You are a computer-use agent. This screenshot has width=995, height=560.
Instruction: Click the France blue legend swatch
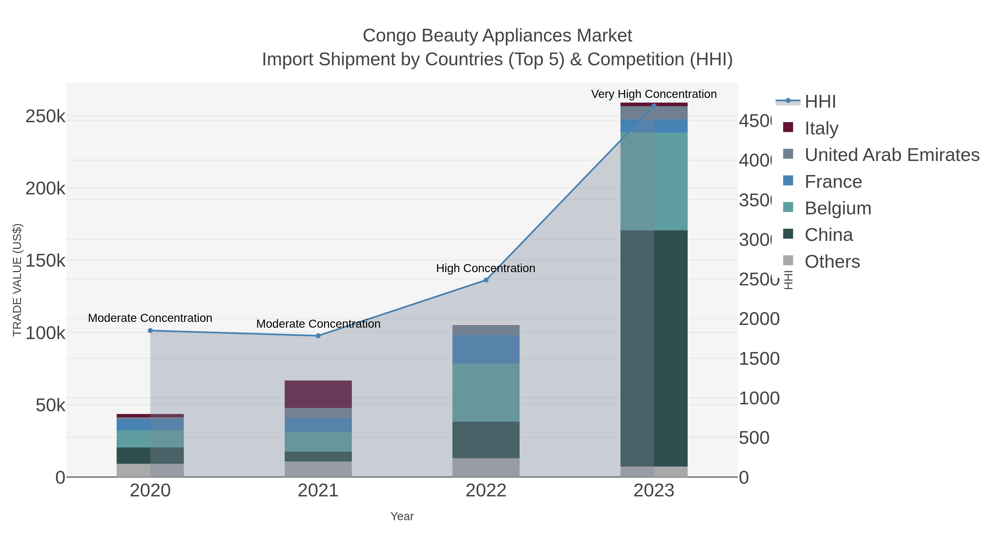[x=788, y=181]
